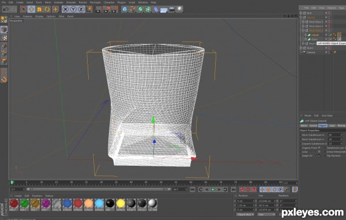Open the viewport Display menu
Image resolution: width=346 pixels, height=220 pixels.
coord(39,16)
